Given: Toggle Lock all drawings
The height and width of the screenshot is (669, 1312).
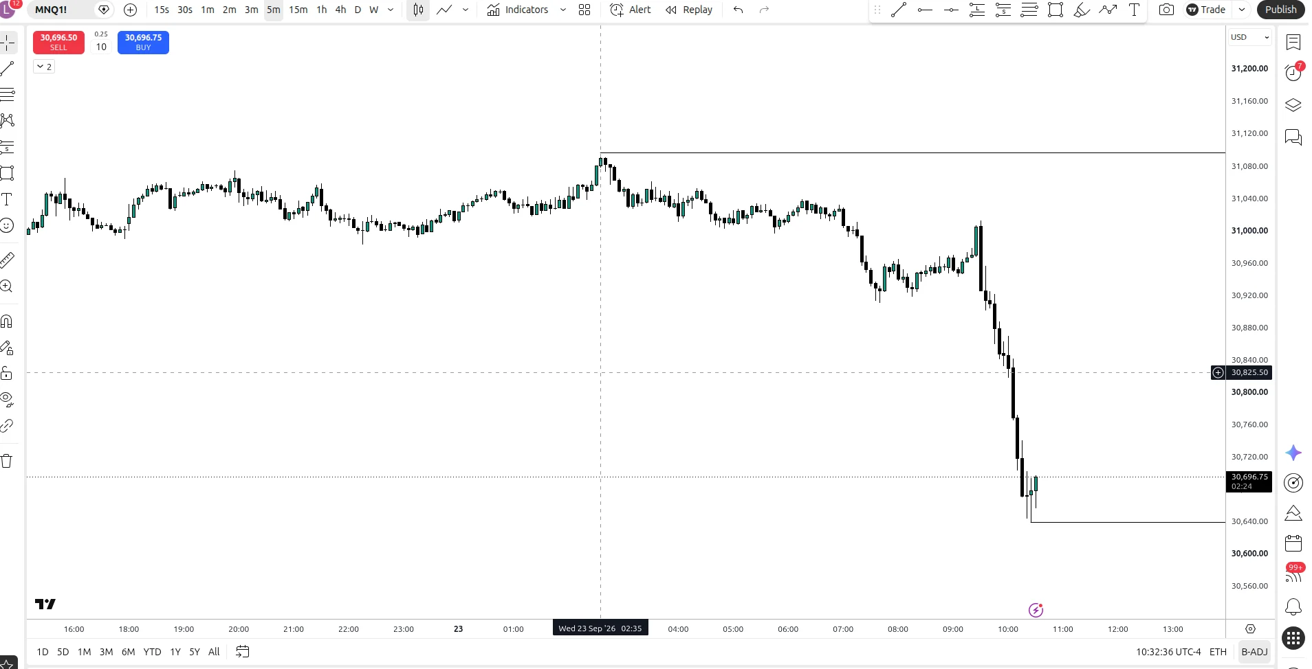Looking at the screenshot, I should 7,374.
